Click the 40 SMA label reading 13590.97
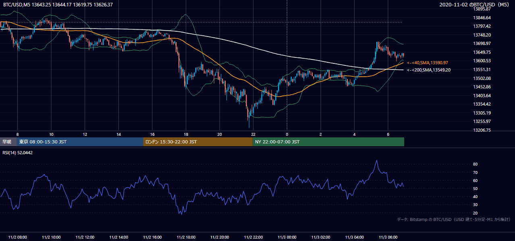515x241 pixels. [428, 63]
